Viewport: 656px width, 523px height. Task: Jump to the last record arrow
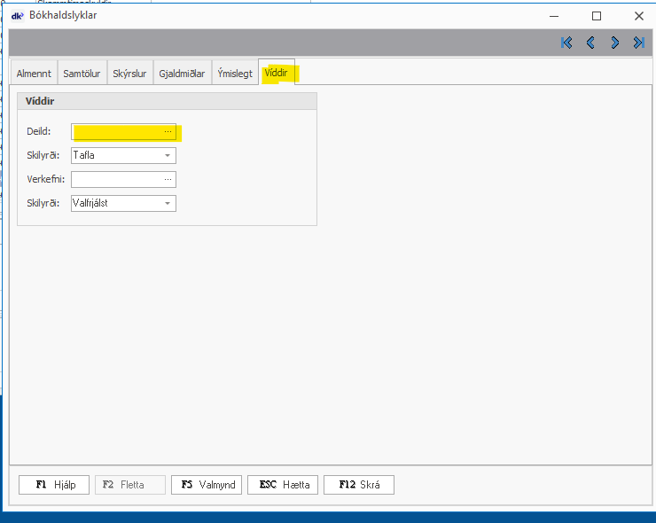(638, 43)
